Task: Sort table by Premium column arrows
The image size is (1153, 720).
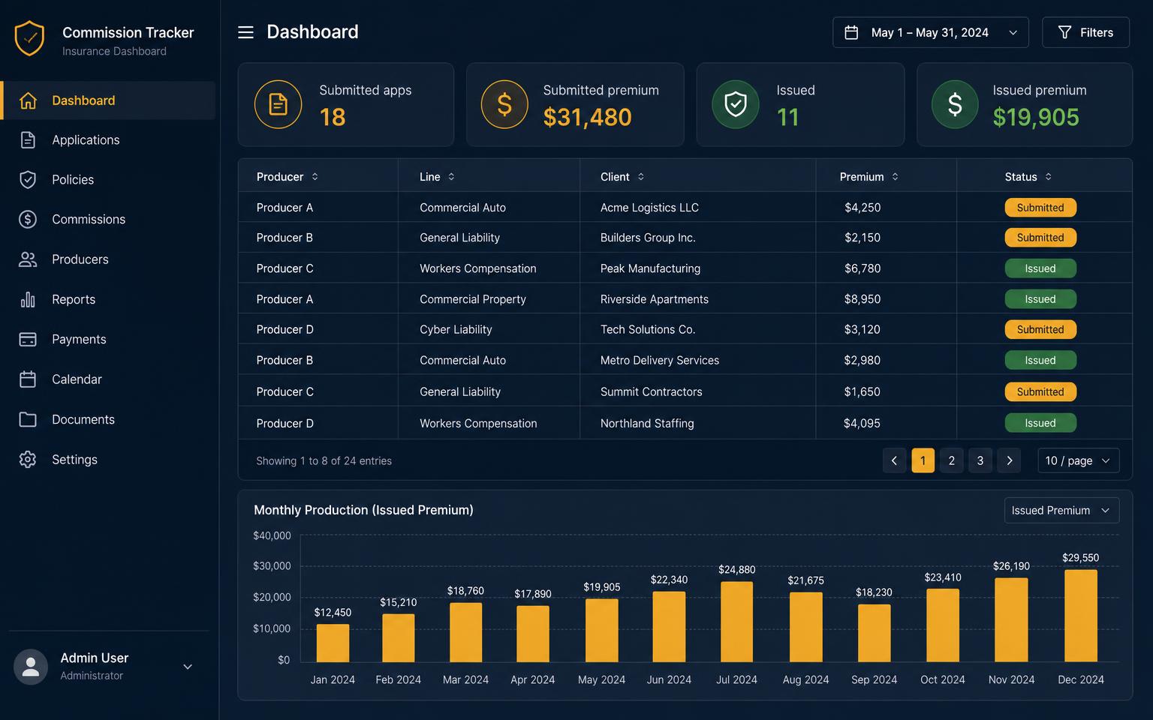Action: tap(895, 177)
